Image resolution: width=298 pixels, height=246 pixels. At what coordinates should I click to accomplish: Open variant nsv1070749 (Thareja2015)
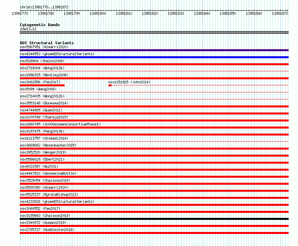click(x=44, y=117)
